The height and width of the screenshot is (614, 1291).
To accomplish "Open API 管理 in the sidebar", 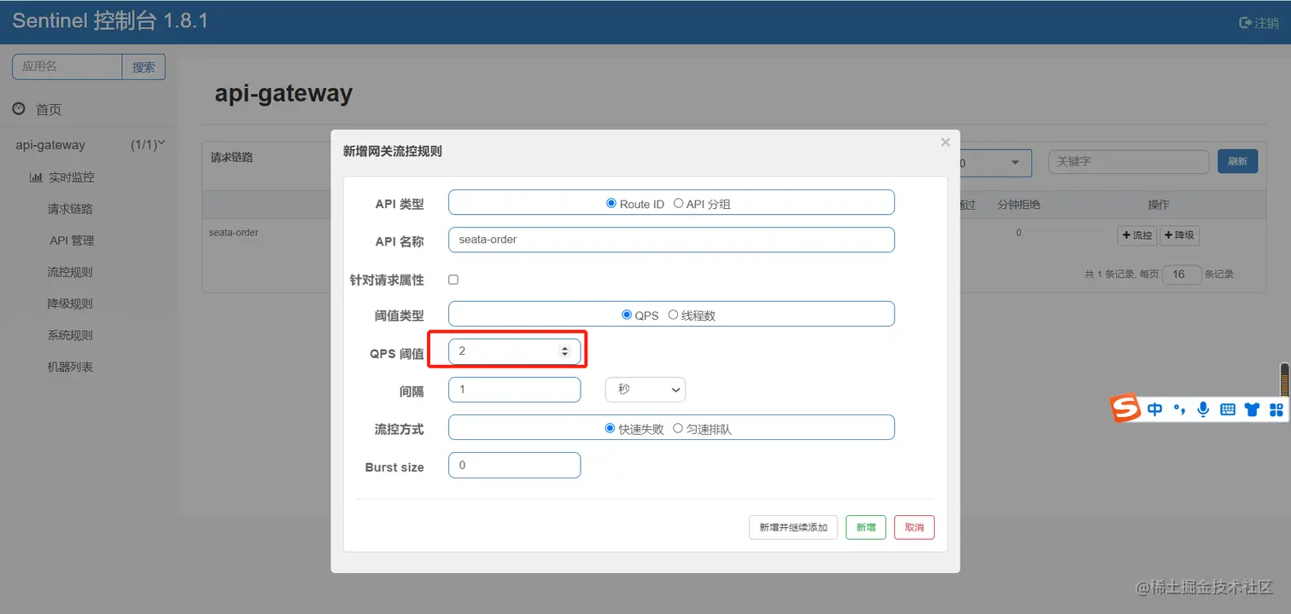I will (72, 240).
